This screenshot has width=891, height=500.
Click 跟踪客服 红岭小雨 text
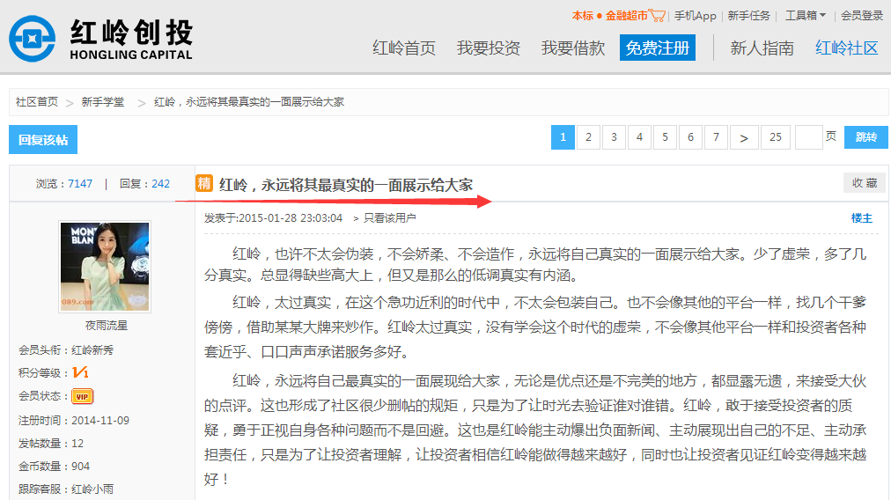pos(66,489)
